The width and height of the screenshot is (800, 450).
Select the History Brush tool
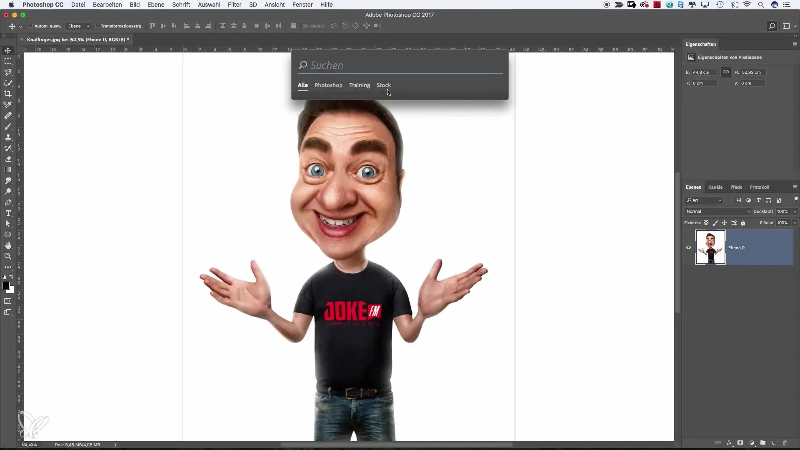[8, 148]
